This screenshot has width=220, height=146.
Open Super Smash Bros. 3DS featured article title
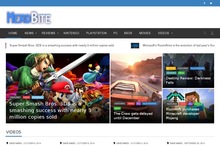50,110
